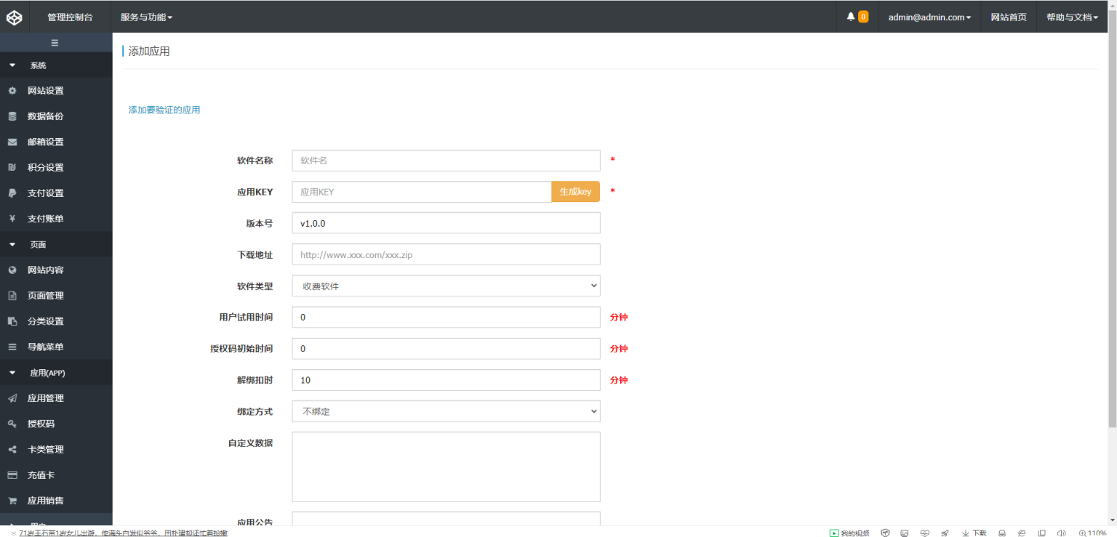The width and height of the screenshot is (1117, 537).
Task: Click 卡类管理 share icon in sidebar
Action: pyautogui.click(x=12, y=450)
